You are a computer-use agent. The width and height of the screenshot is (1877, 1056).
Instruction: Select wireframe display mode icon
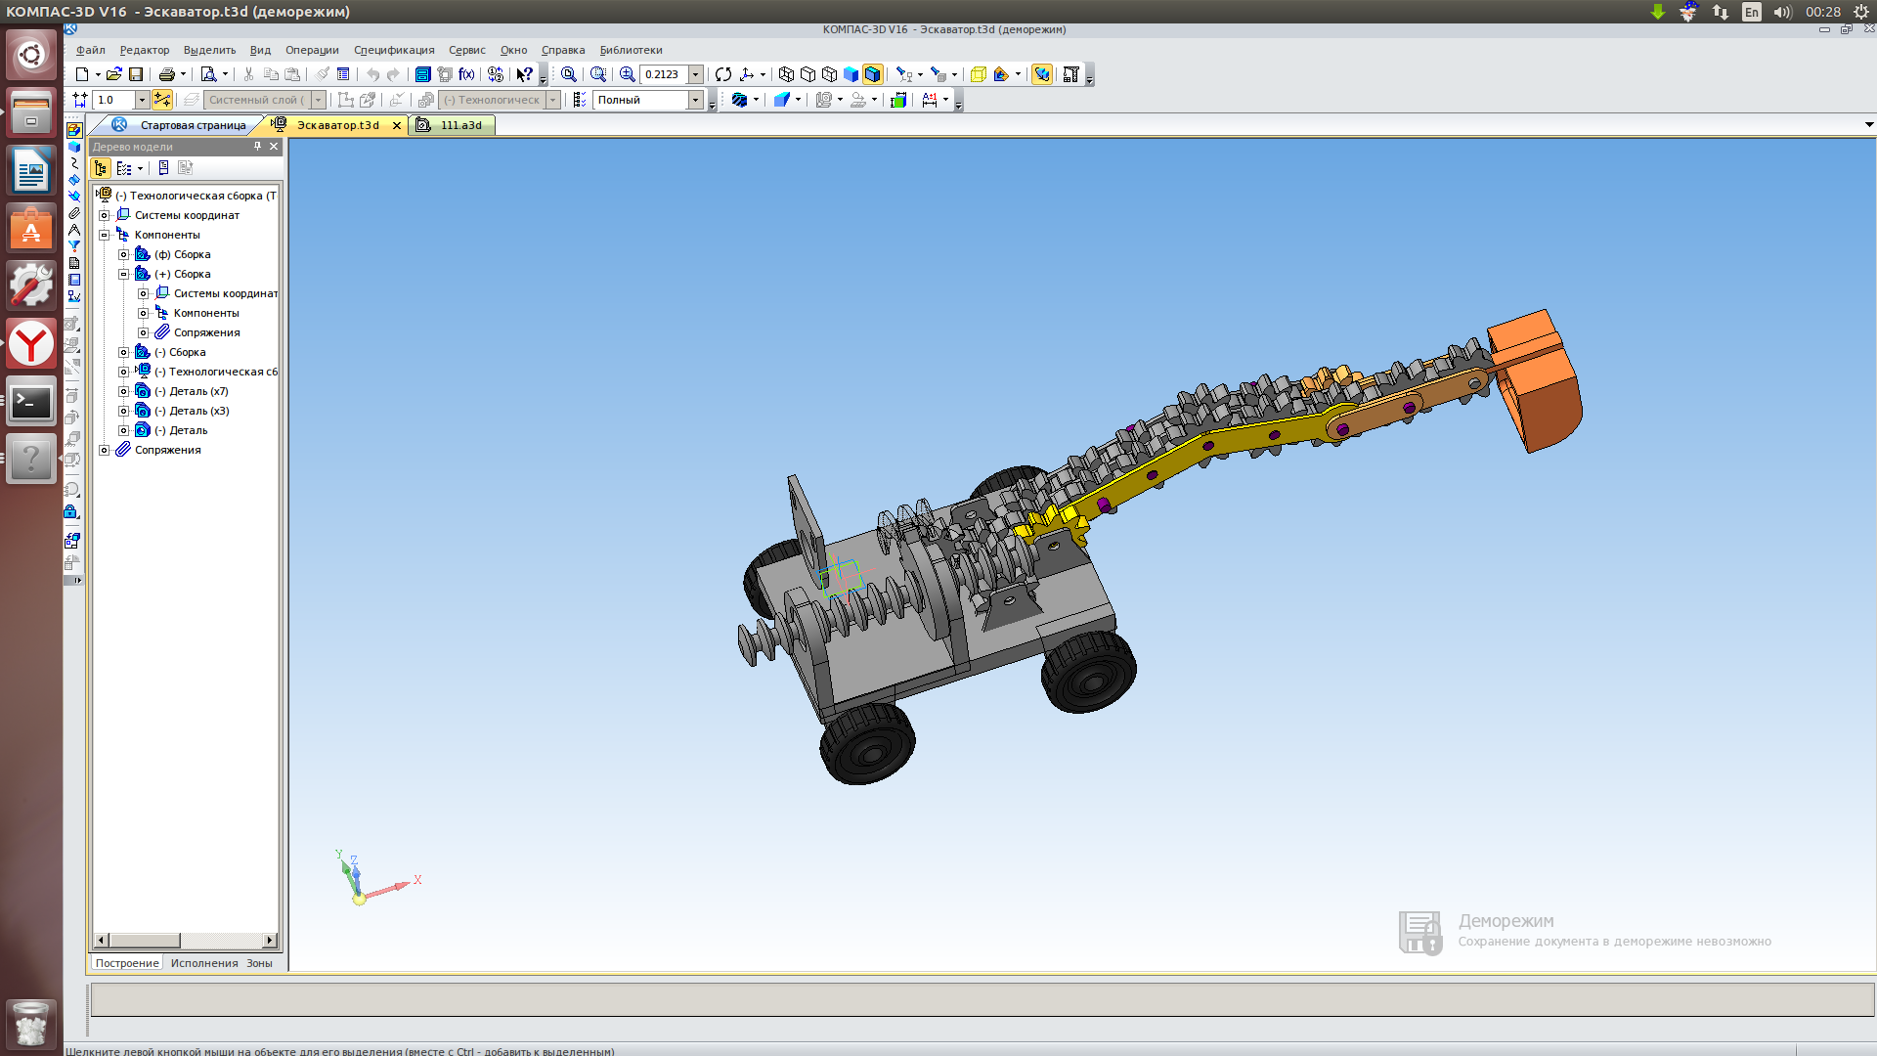coord(786,74)
